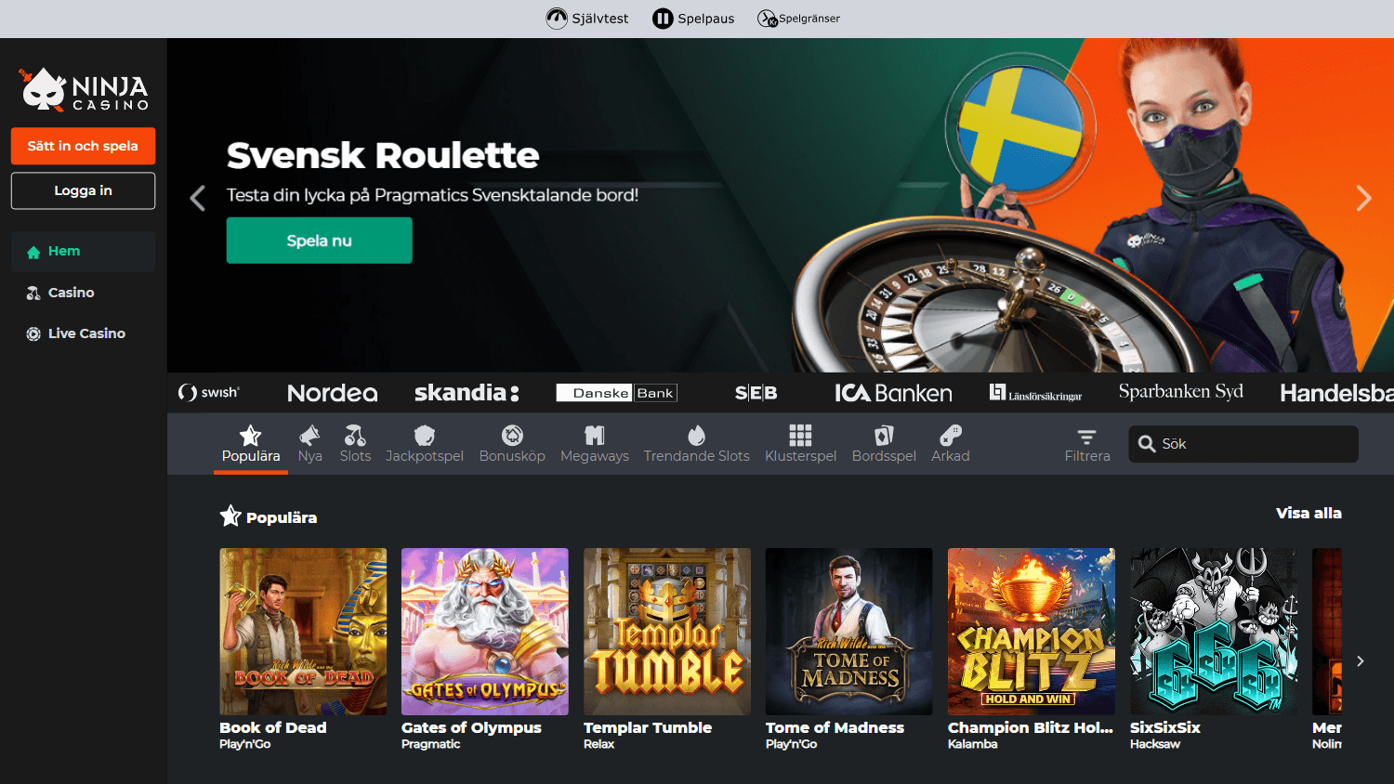Open the Champion Blitz Hold and Win thumbnail

point(1032,632)
